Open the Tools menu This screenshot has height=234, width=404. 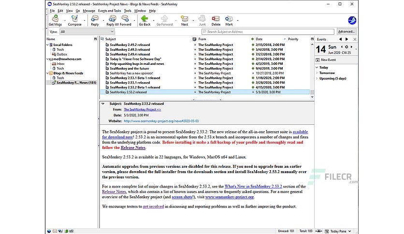pos(128,11)
